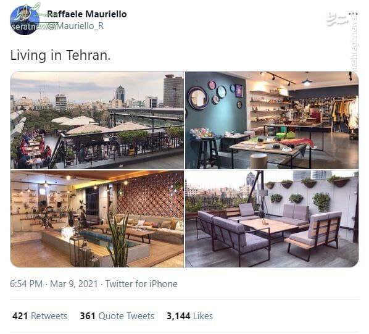Open the Raffaele Mauriello display name
Image resolution: width=369 pixels, height=334 pixels.
[x=87, y=14]
